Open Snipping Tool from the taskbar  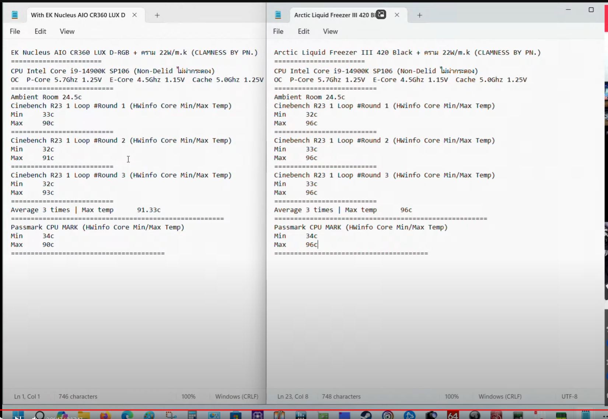coord(171,416)
